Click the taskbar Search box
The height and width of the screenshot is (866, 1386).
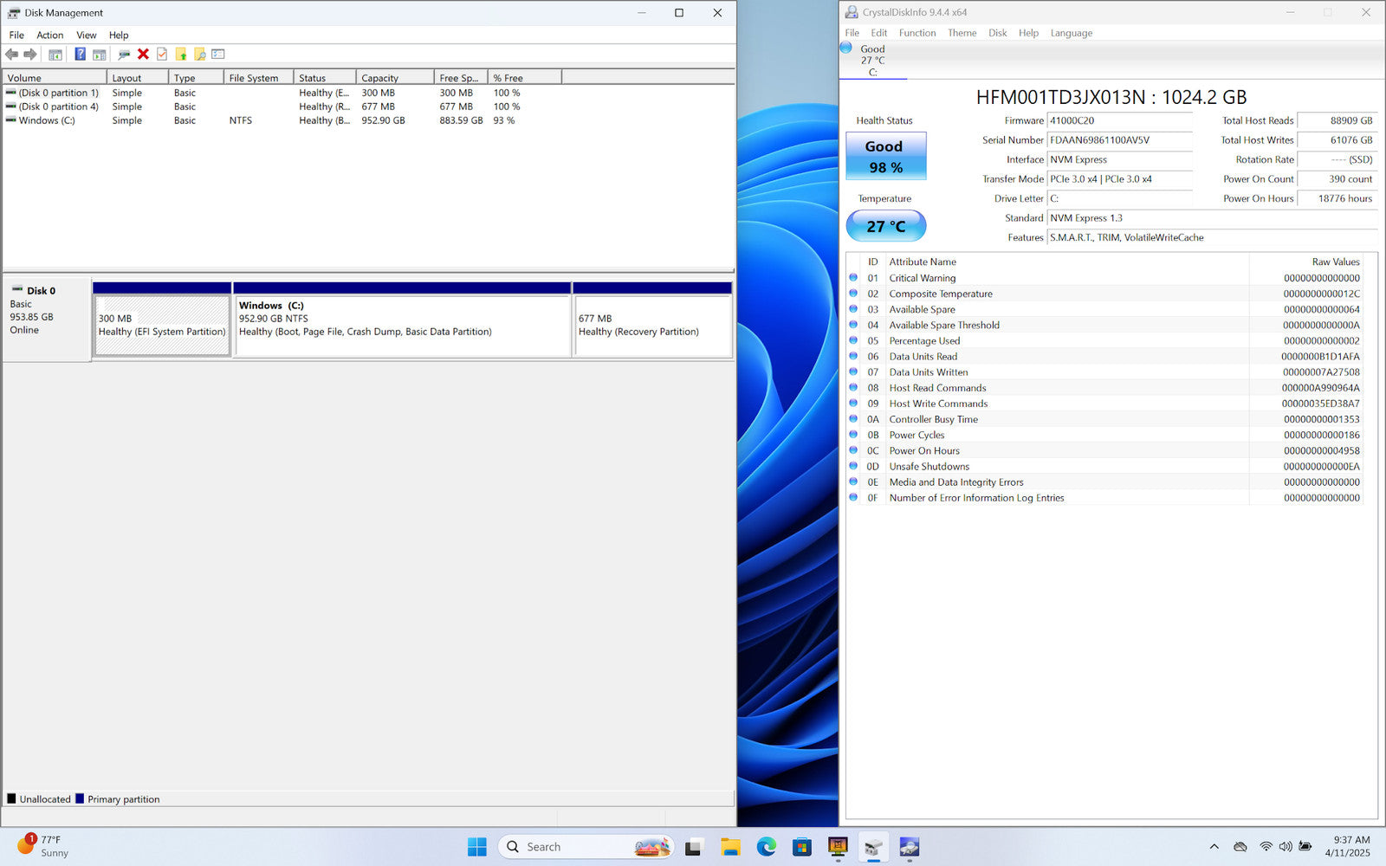(x=586, y=847)
